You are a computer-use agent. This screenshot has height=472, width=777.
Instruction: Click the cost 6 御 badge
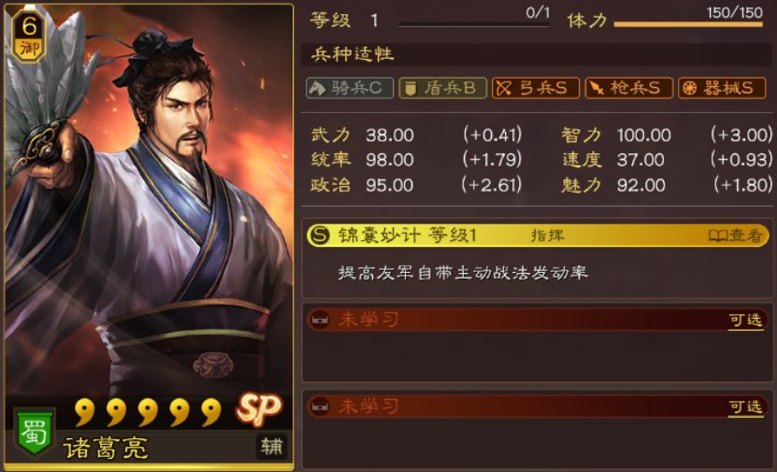29,36
